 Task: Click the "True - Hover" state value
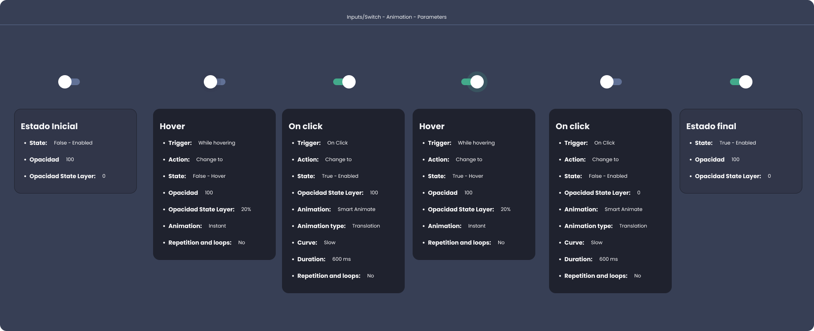468,176
